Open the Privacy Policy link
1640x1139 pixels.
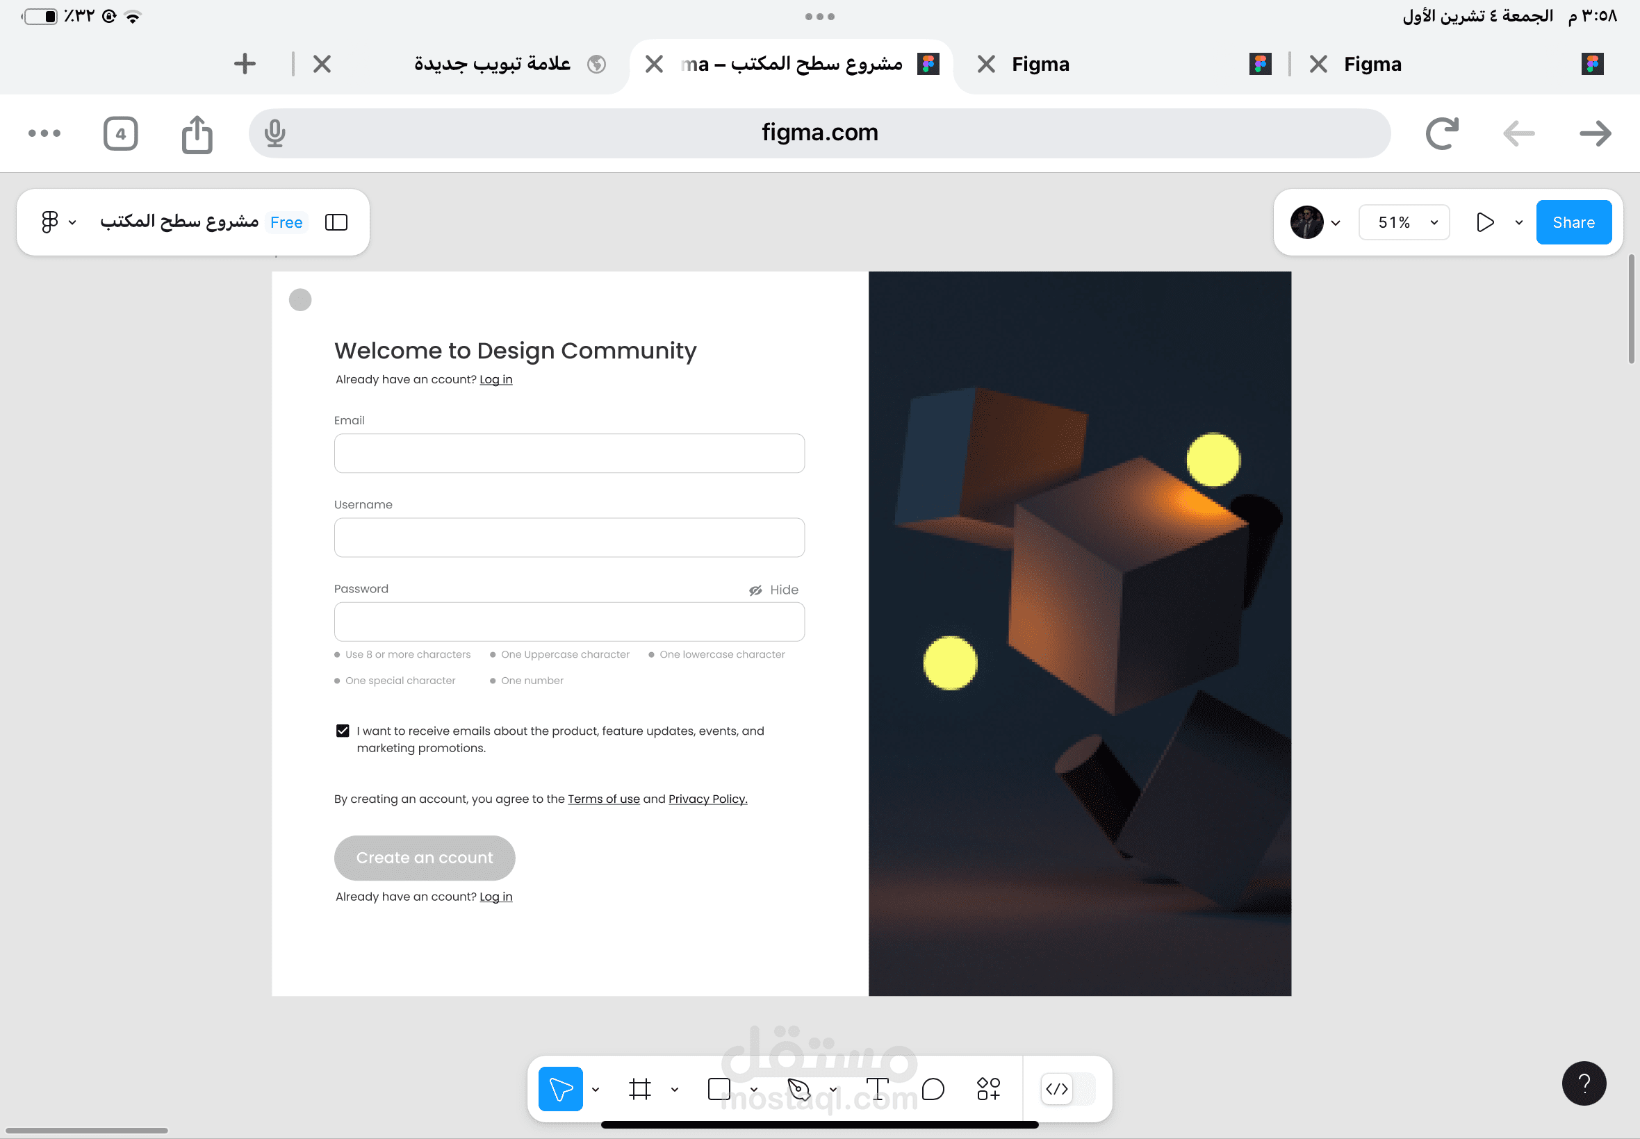(707, 799)
